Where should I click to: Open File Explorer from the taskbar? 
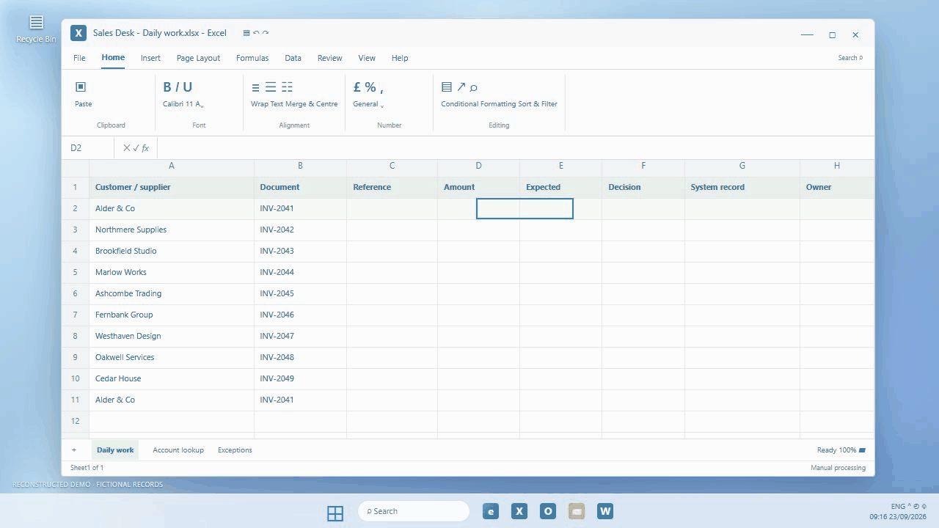(x=577, y=512)
